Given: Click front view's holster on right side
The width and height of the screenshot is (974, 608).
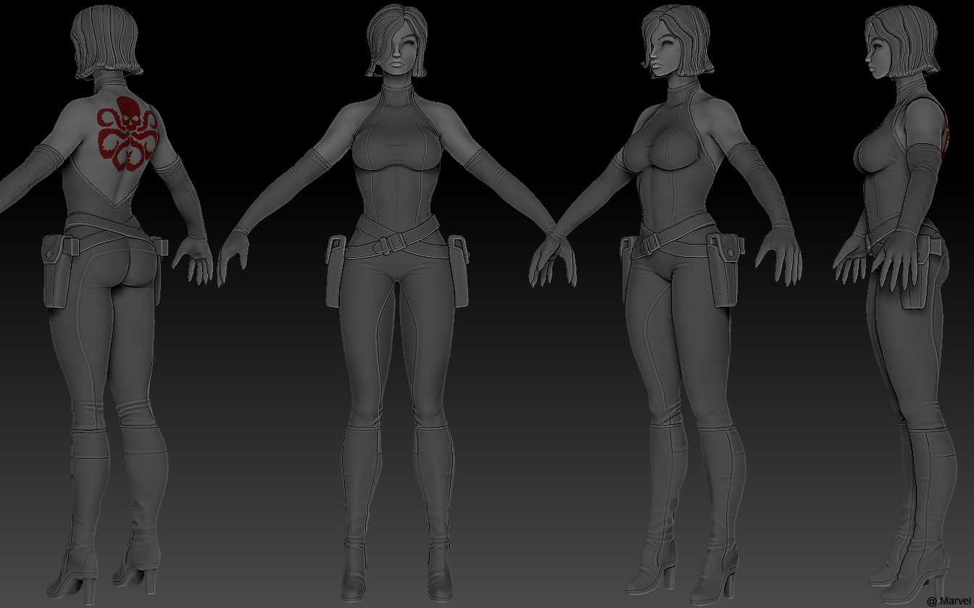Looking at the screenshot, I should pyautogui.click(x=458, y=268).
